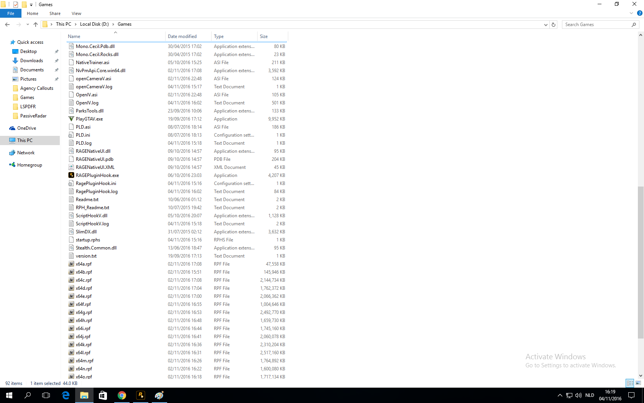Open the Action Center notifications icon
The image size is (644, 403).
(631, 395)
